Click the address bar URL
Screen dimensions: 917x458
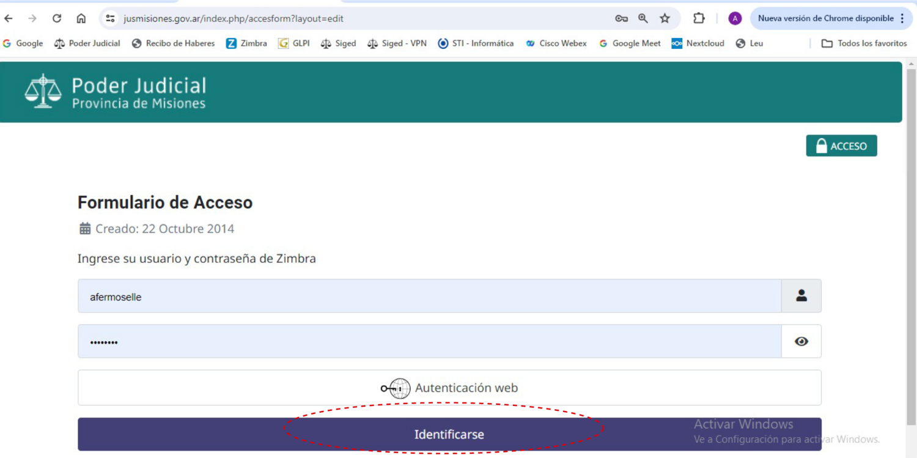[x=234, y=18]
